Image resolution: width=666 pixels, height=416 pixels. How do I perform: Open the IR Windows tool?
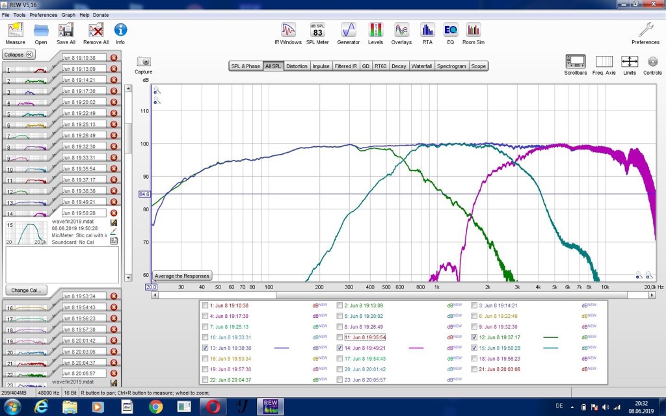(288, 31)
